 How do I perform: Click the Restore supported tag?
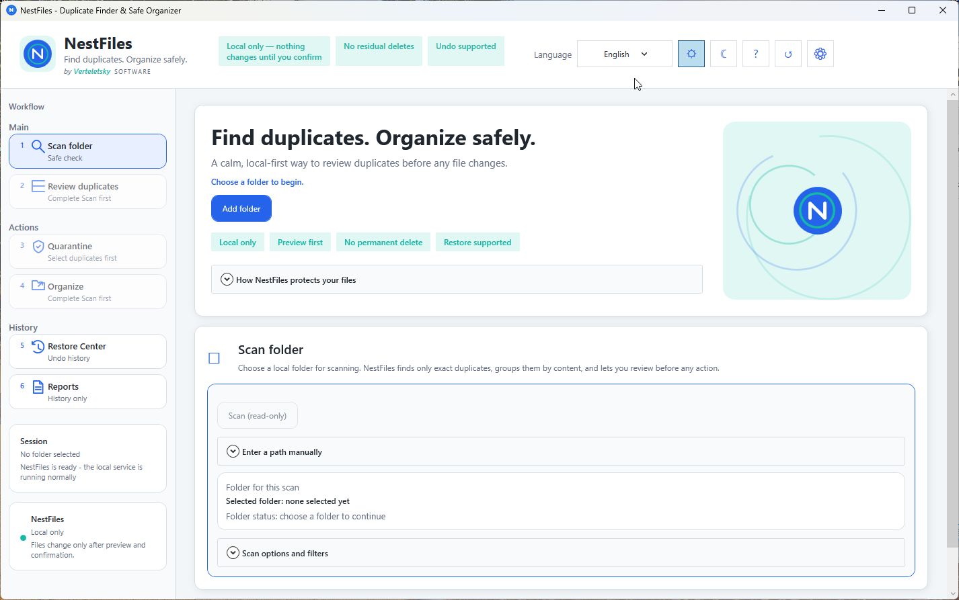[477, 242]
